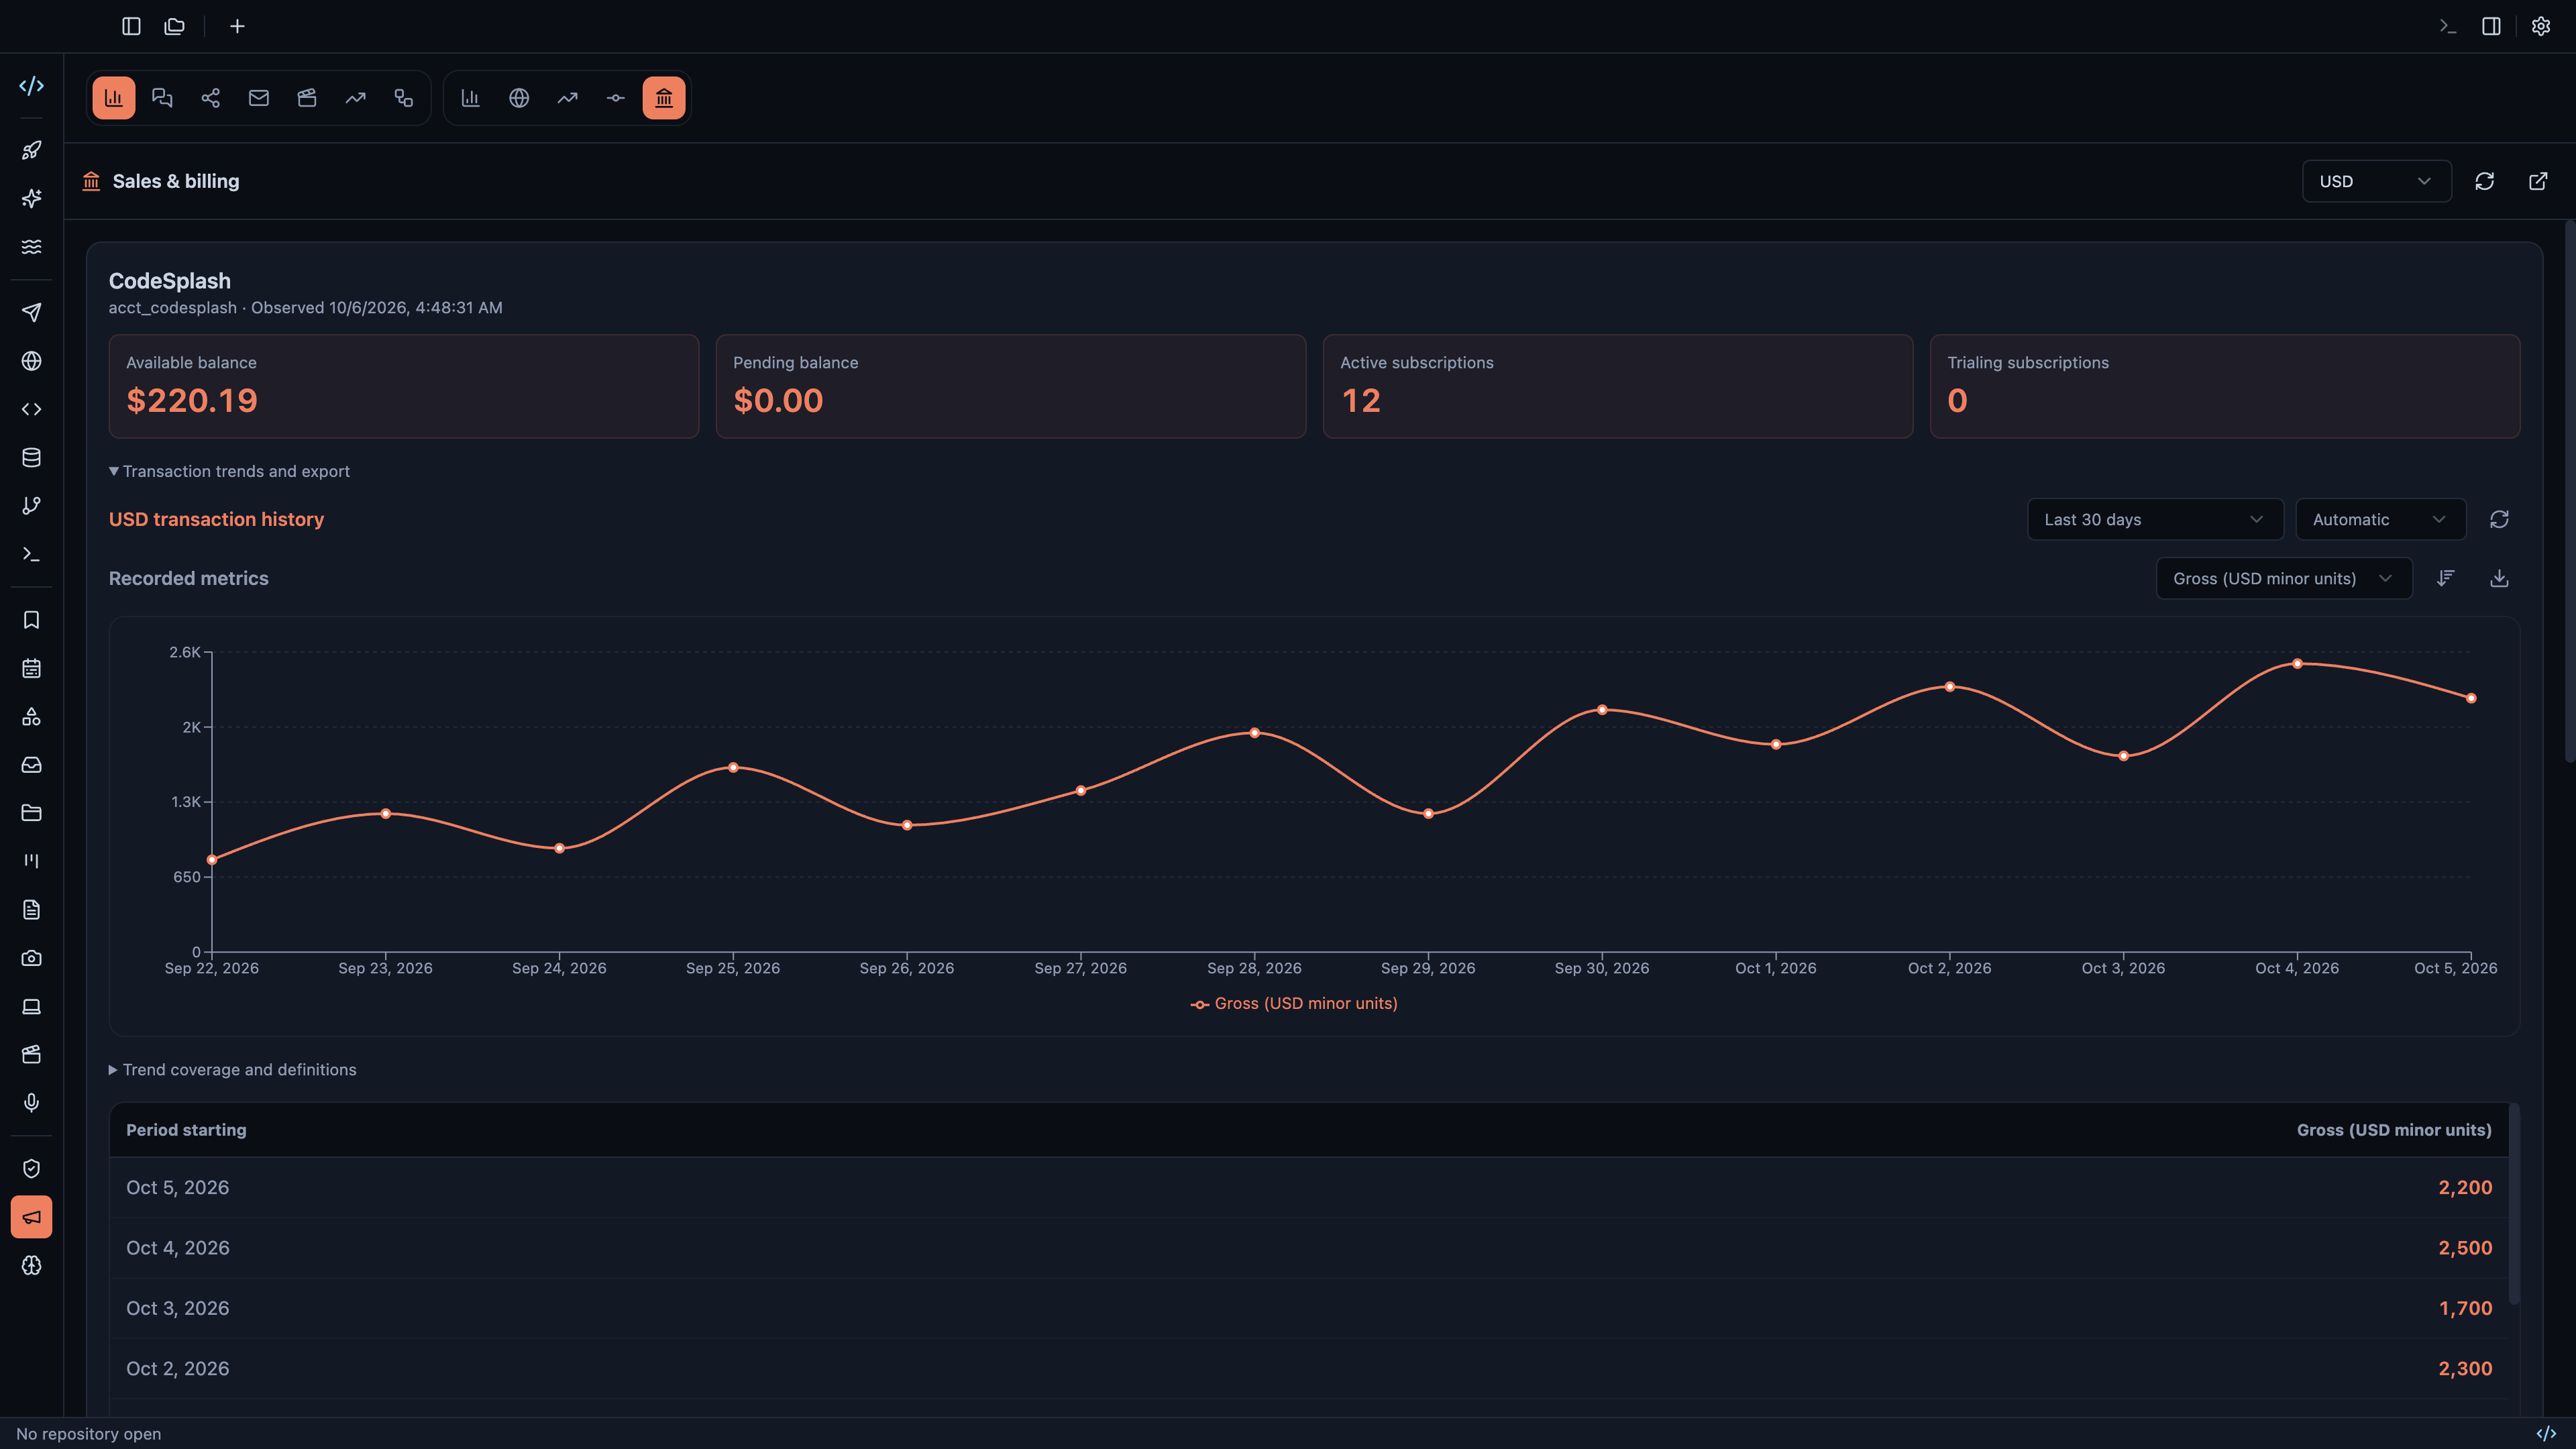Click the bank Sales & billing toolbar icon

point(664,98)
